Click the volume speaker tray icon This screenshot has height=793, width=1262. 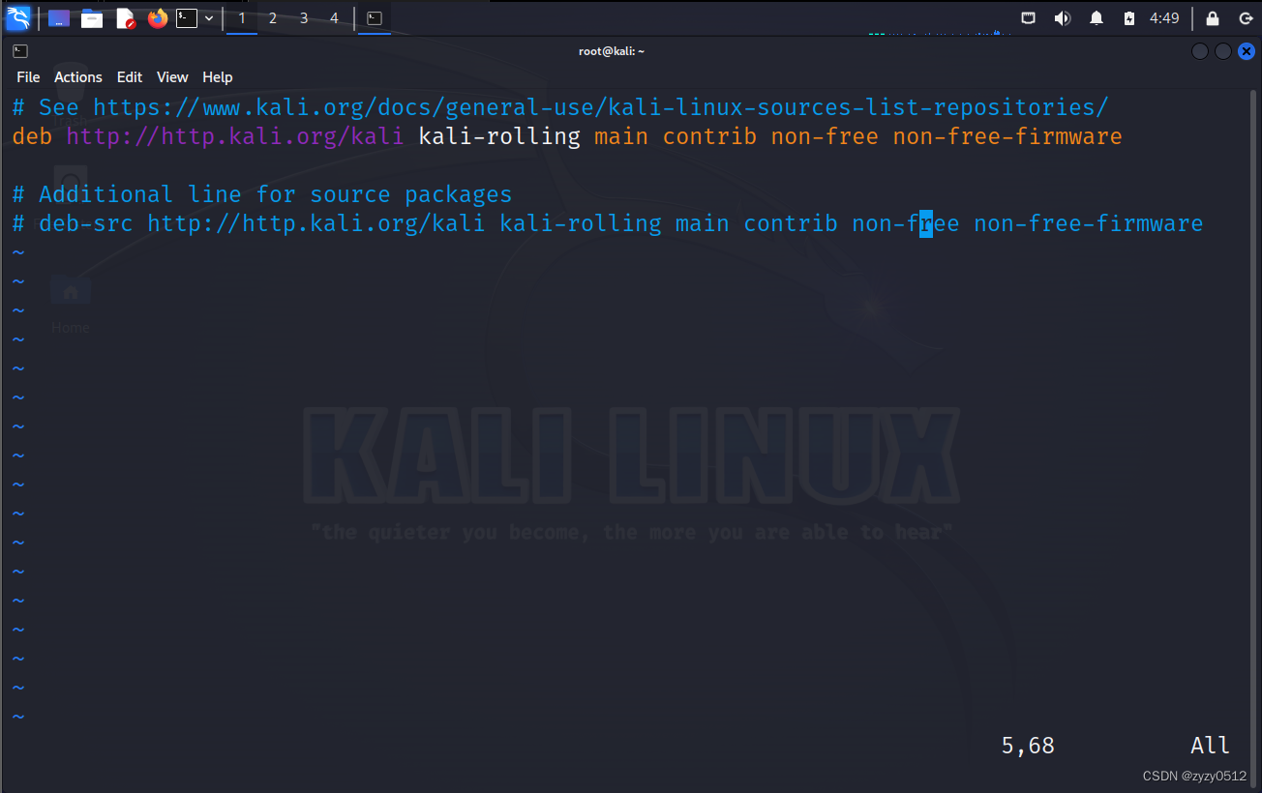coord(1062,18)
